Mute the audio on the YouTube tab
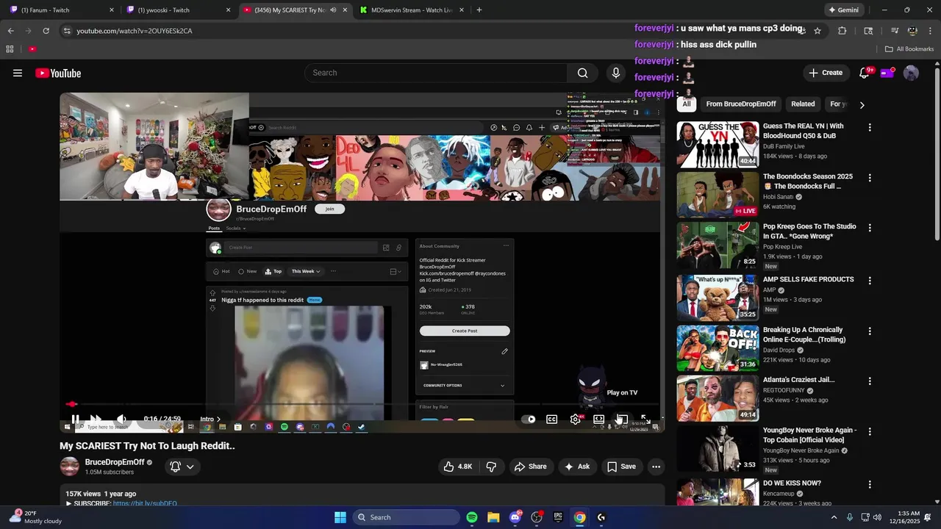Image resolution: width=941 pixels, height=529 pixels. click(333, 10)
